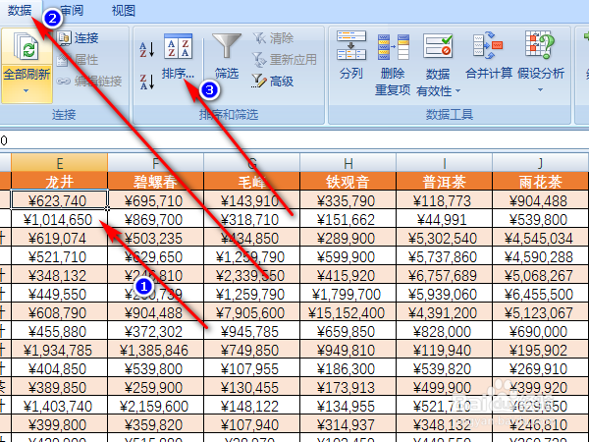Click the 铁观音 header cell
The width and height of the screenshot is (589, 442).
[x=348, y=182]
